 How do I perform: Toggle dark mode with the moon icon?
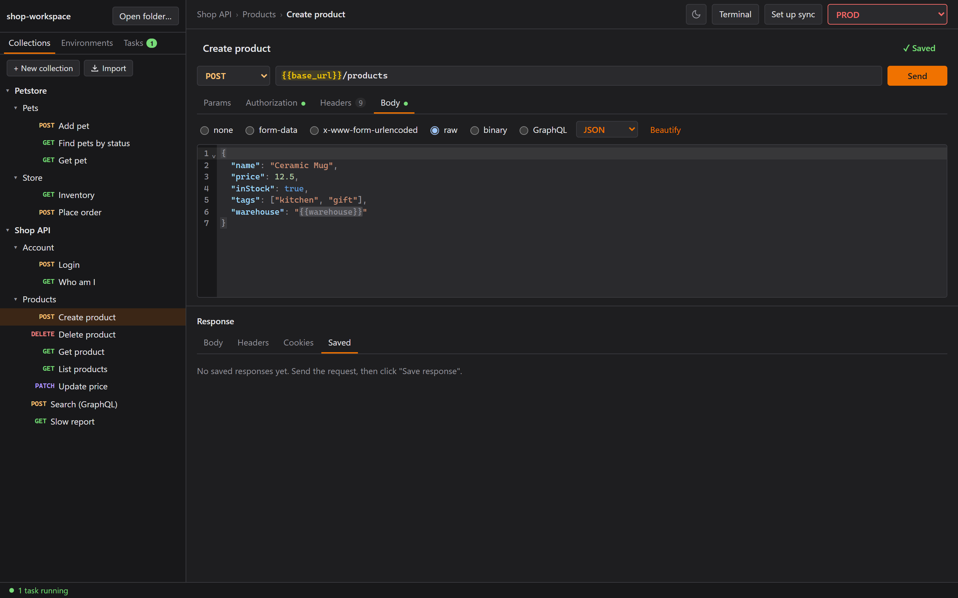coord(696,15)
